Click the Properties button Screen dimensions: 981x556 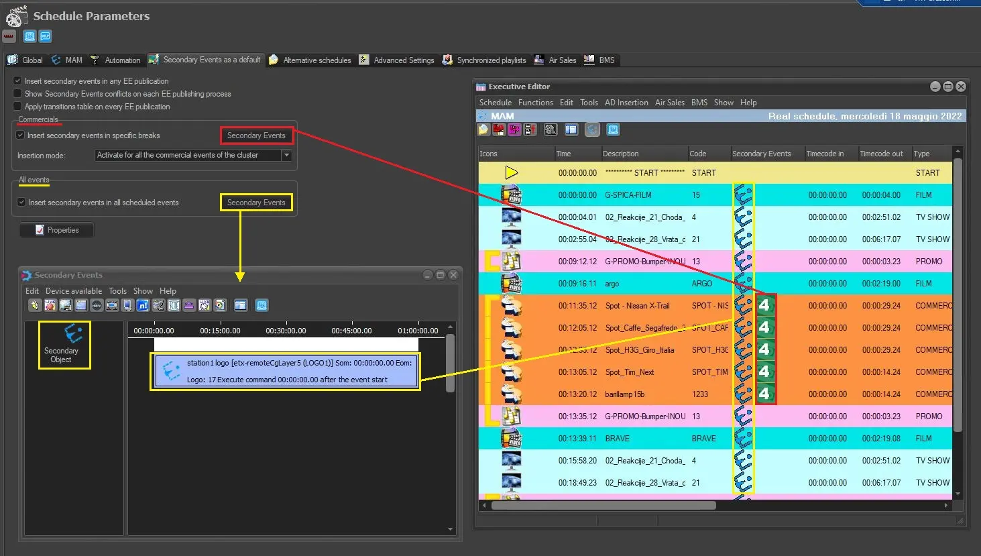click(x=57, y=230)
